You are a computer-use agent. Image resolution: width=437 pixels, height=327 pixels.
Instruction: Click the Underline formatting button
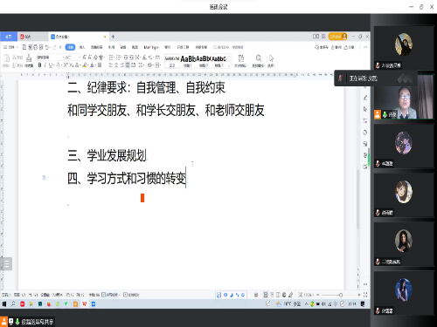51,65
